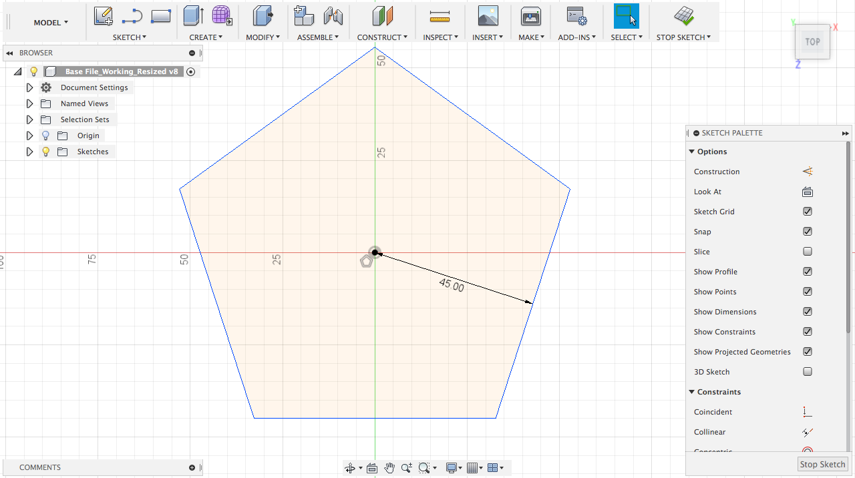Viewport: 855px width, 478px height.
Task: Click the Stop Sketch button in palette
Action: 823,465
